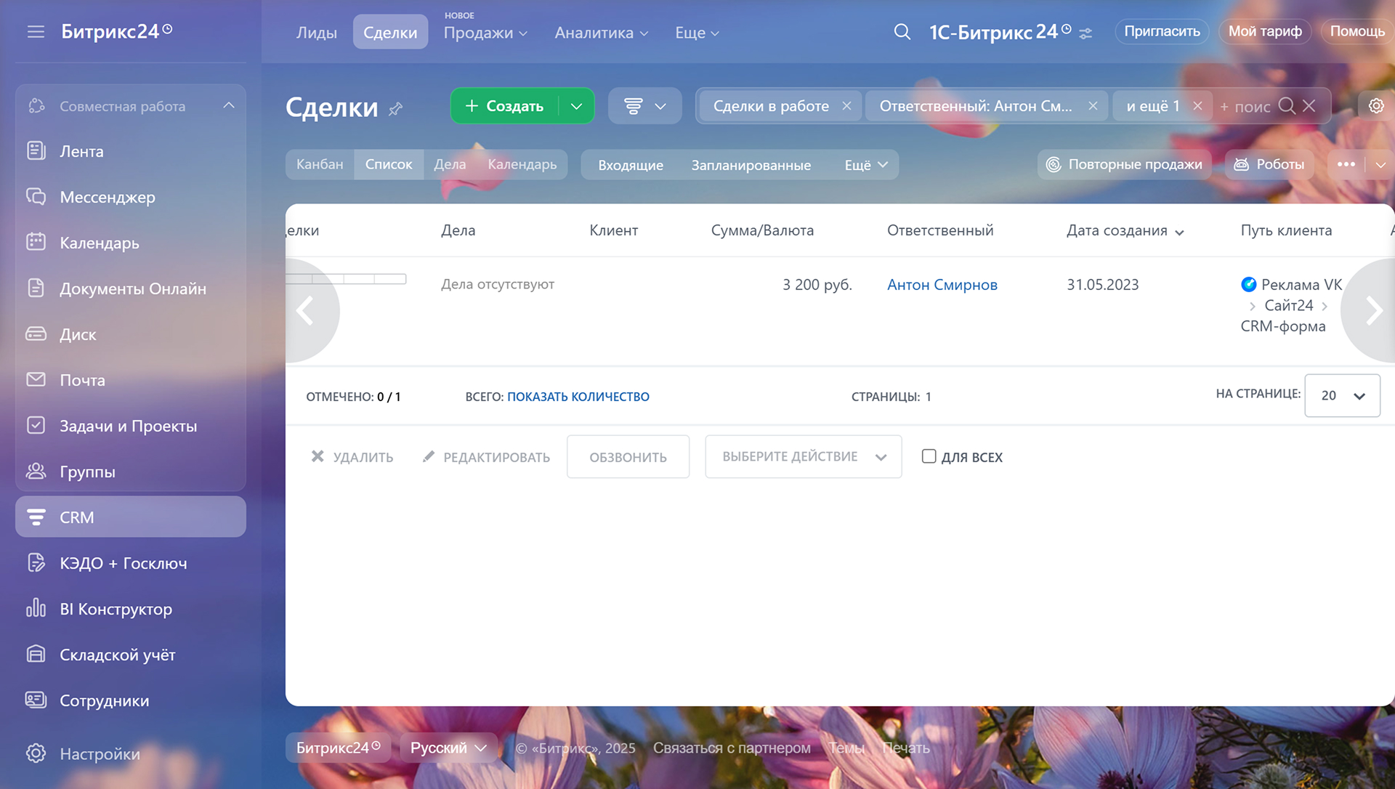
Task: Click the Повторные продажи button
Action: pyautogui.click(x=1124, y=164)
